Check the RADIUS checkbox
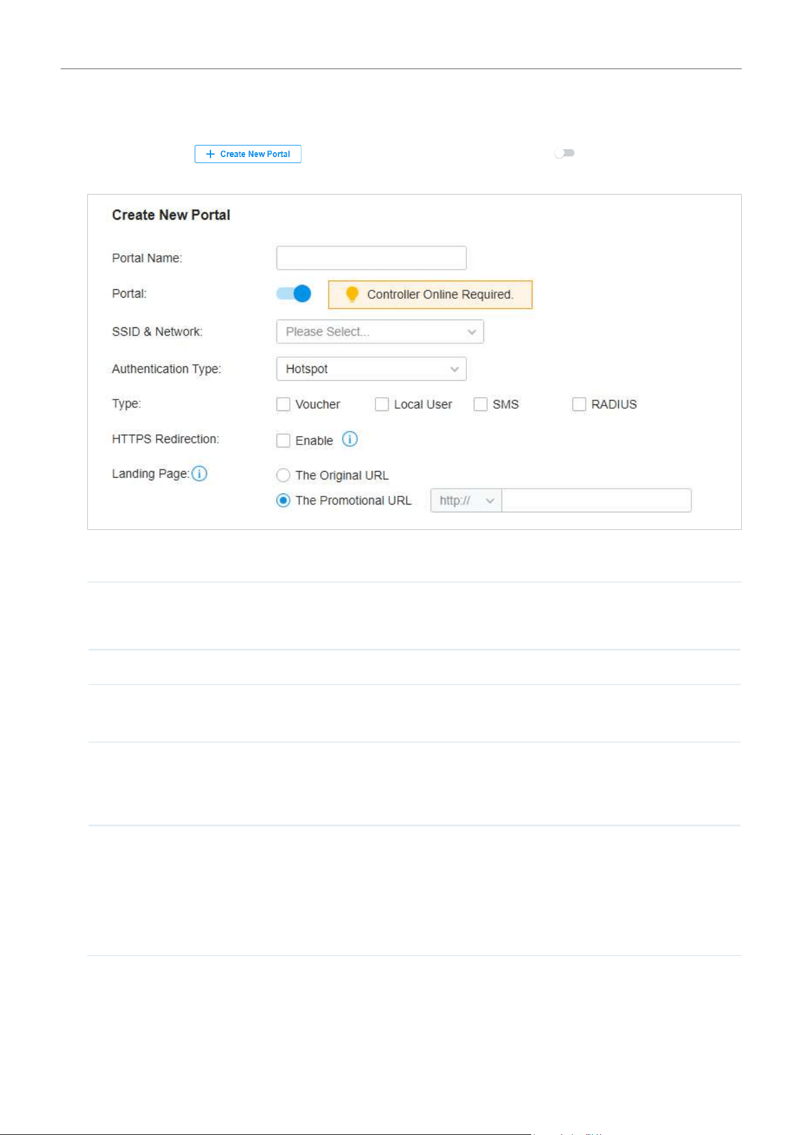 click(579, 404)
